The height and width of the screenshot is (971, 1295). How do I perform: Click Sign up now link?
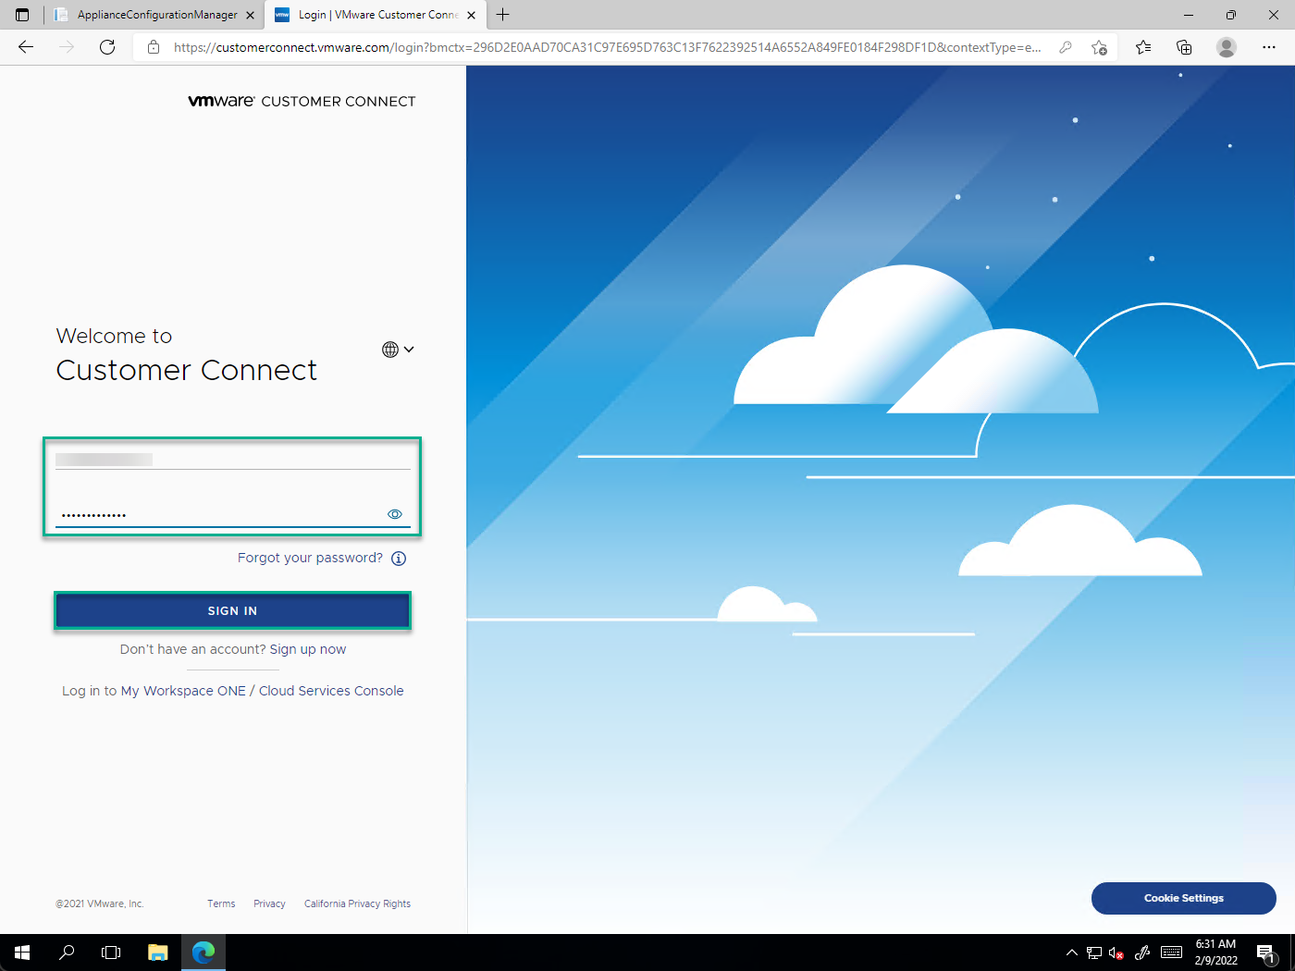(308, 649)
